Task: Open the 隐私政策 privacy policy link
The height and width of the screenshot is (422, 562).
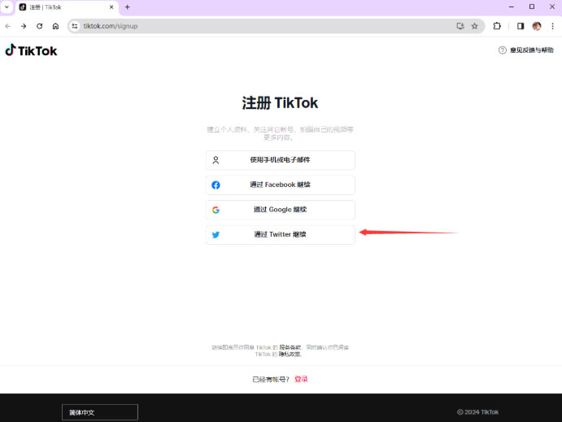Action: (290, 354)
